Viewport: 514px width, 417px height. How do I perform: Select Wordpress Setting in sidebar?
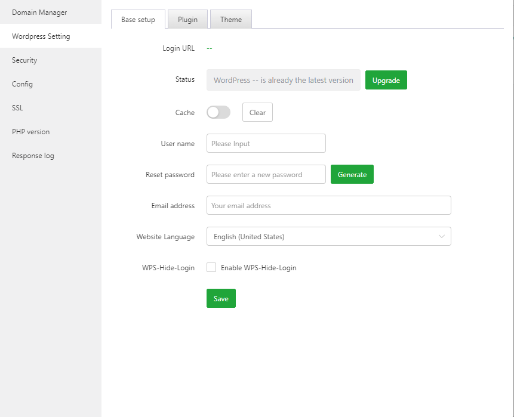tap(41, 36)
